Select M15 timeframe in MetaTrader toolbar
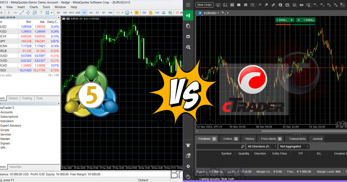347x182 pixels. tap(71, 13)
